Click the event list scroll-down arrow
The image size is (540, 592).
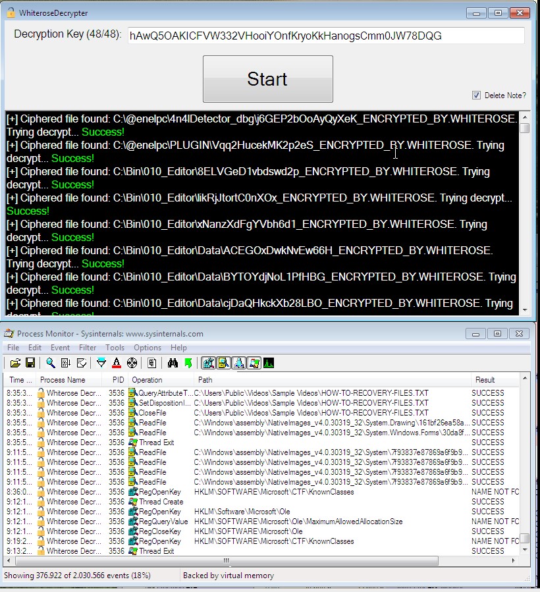(524, 550)
